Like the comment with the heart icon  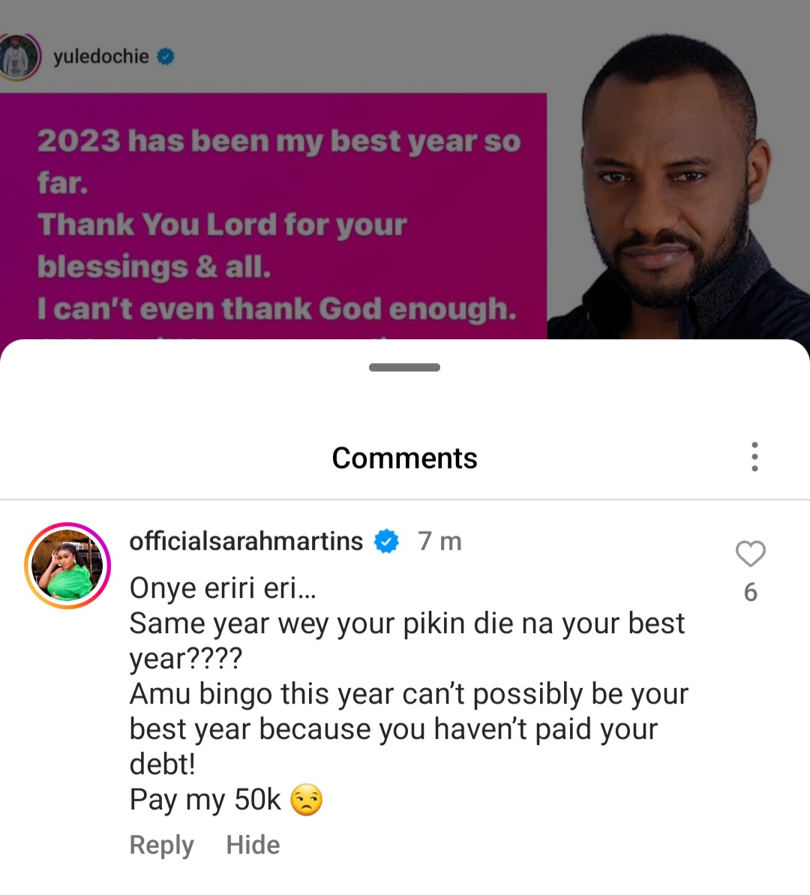point(750,553)
